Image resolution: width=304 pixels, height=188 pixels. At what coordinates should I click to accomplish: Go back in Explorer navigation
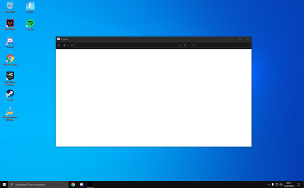pyautogui.click(x=59, y=45)
